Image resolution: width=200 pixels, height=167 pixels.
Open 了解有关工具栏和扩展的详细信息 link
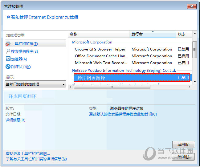point(36,159)
